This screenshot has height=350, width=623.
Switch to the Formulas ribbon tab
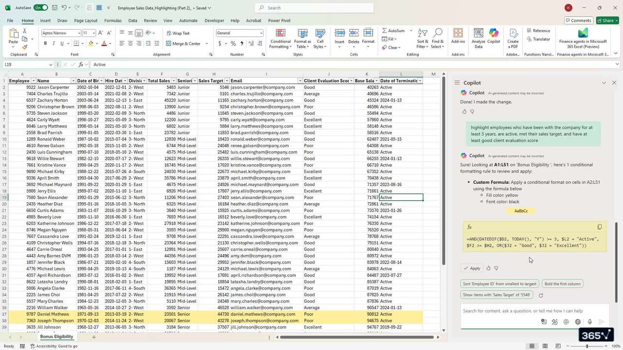click(112, 20)
